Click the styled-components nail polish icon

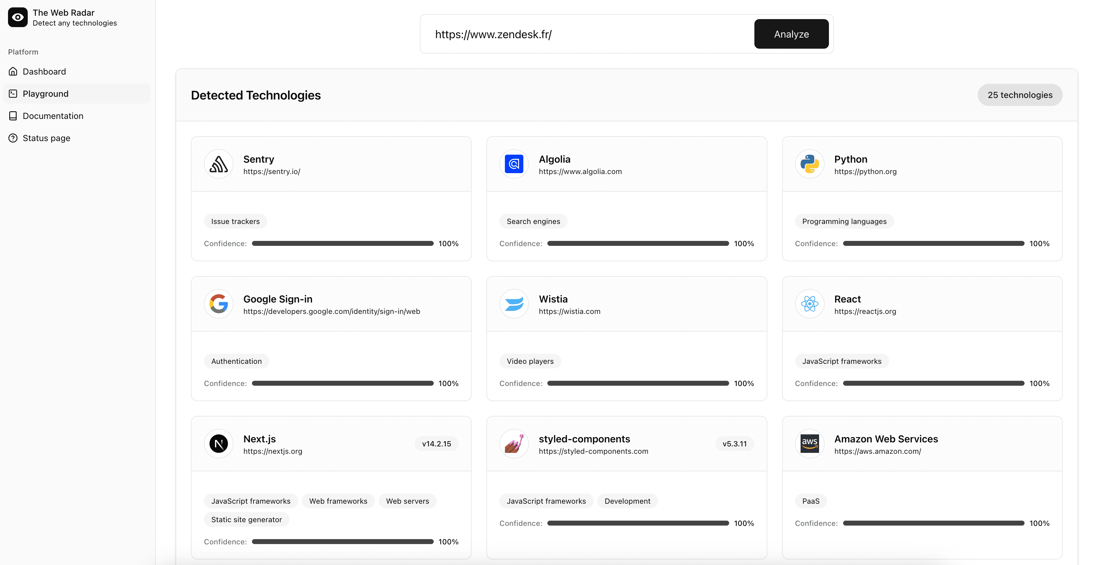(514, 444)
